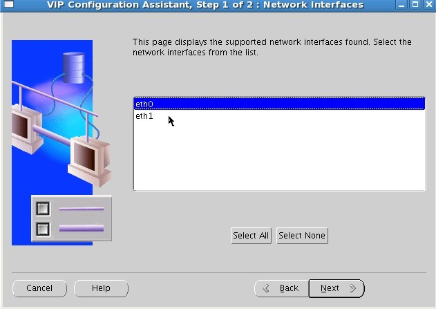
Task: Maximize the VIP Configuration Assistant window
Action: tap(415, 5)
